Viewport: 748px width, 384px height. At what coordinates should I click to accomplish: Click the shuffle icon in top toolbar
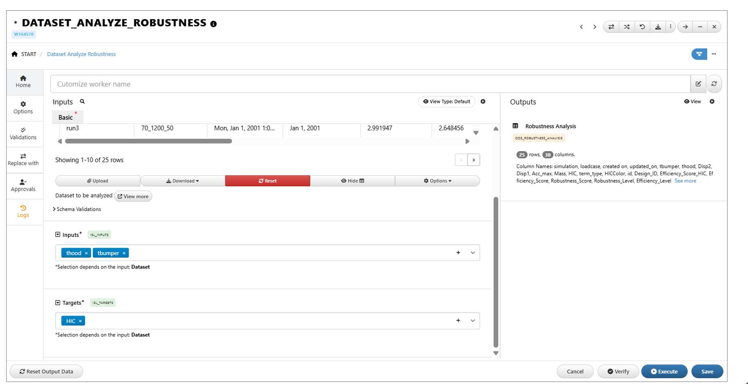[627, 27]
